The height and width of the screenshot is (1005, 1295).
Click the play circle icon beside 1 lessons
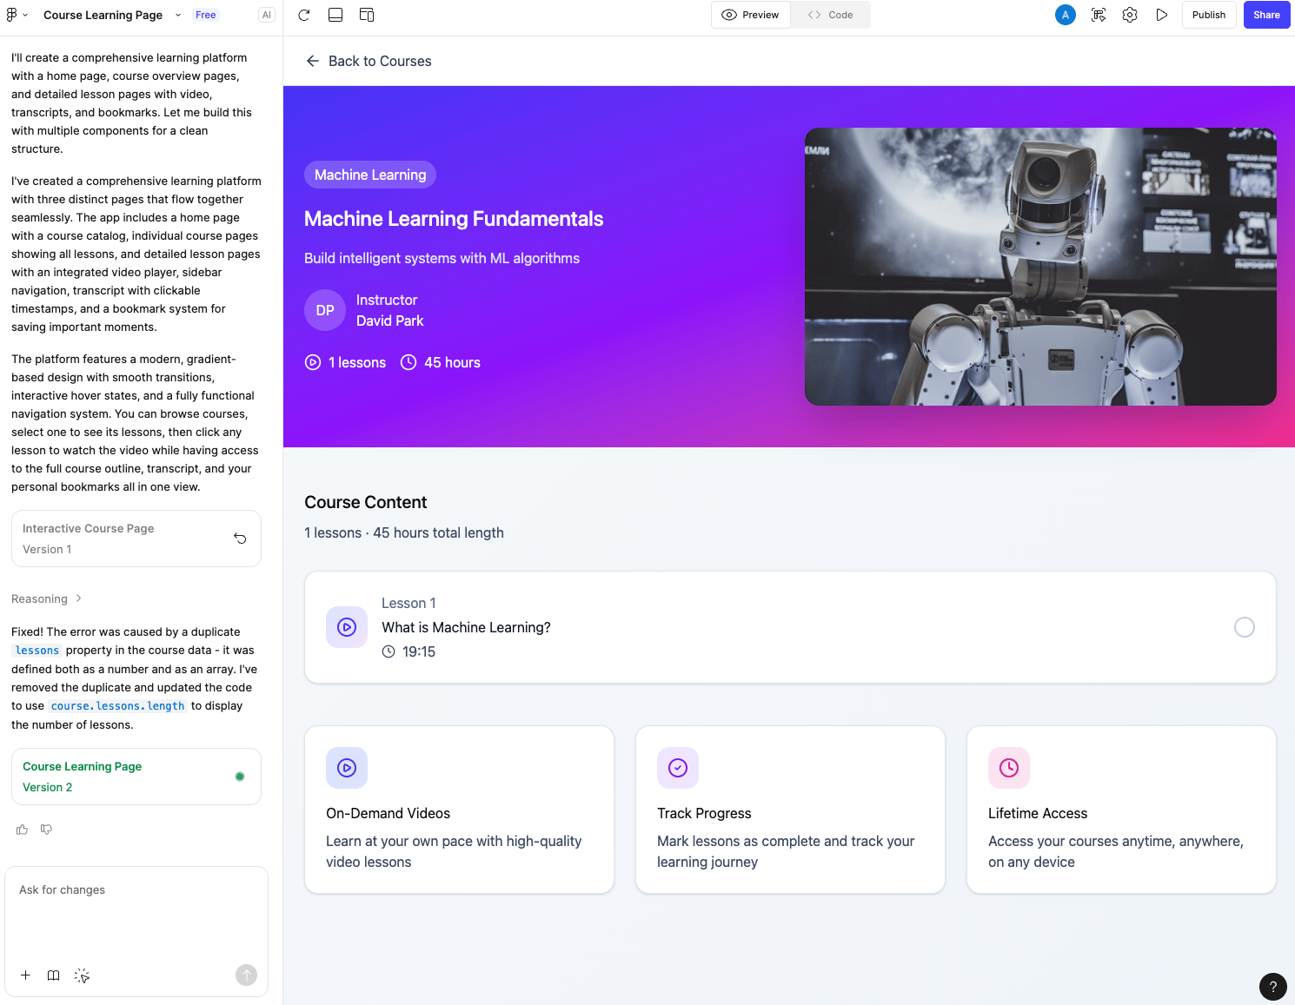pos(313,362)
